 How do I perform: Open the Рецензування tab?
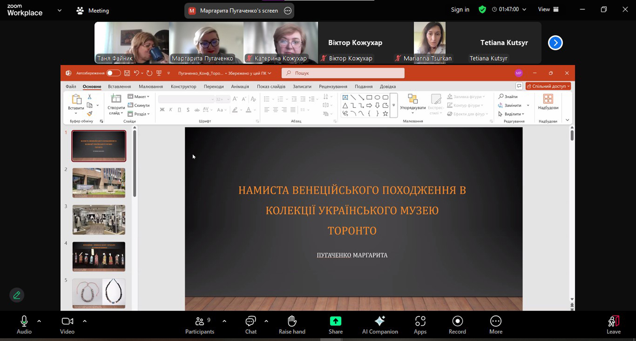pos(333,87)
